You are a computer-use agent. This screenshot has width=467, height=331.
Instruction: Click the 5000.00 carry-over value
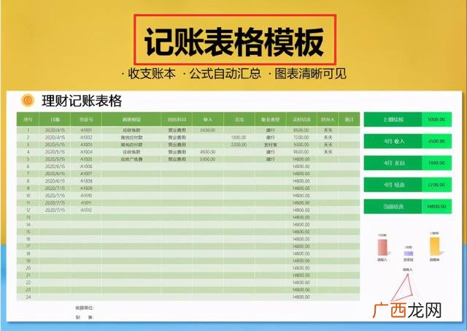click(x=436, y=120)
